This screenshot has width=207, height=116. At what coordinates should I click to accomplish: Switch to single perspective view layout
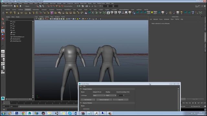pos(3,52)
